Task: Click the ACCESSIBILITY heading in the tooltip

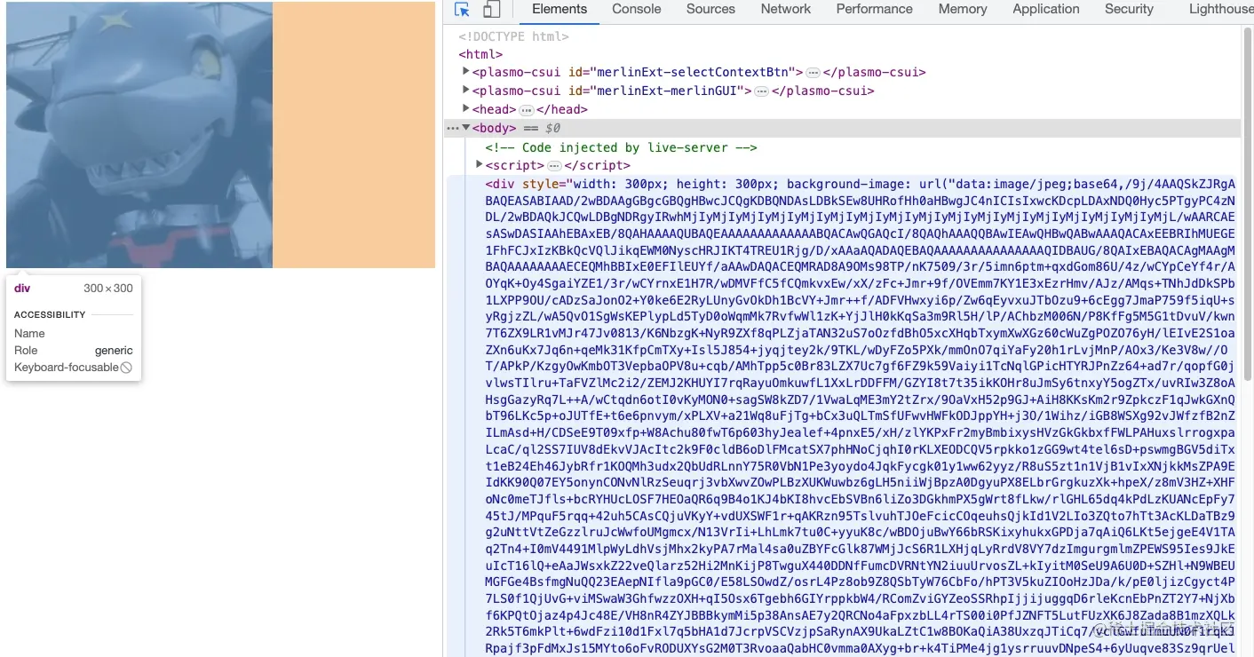Action: point(50,314)
